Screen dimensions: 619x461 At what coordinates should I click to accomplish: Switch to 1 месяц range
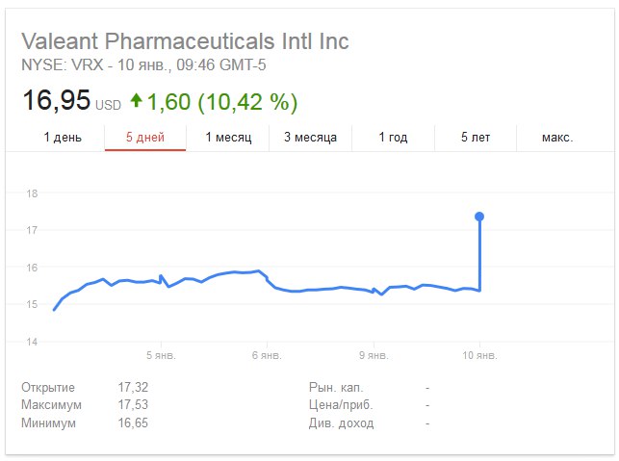coord(228,138)
